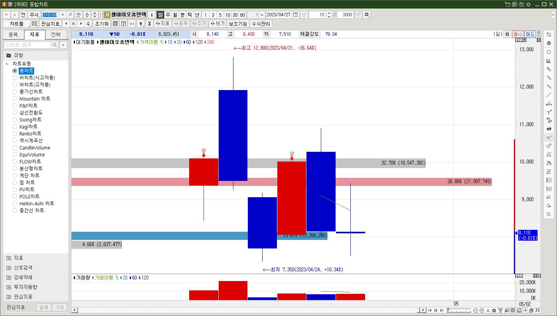Click the chart pane settings gear near 매수
The width and height of the screenshot is (557, 316).
[507, 34]
